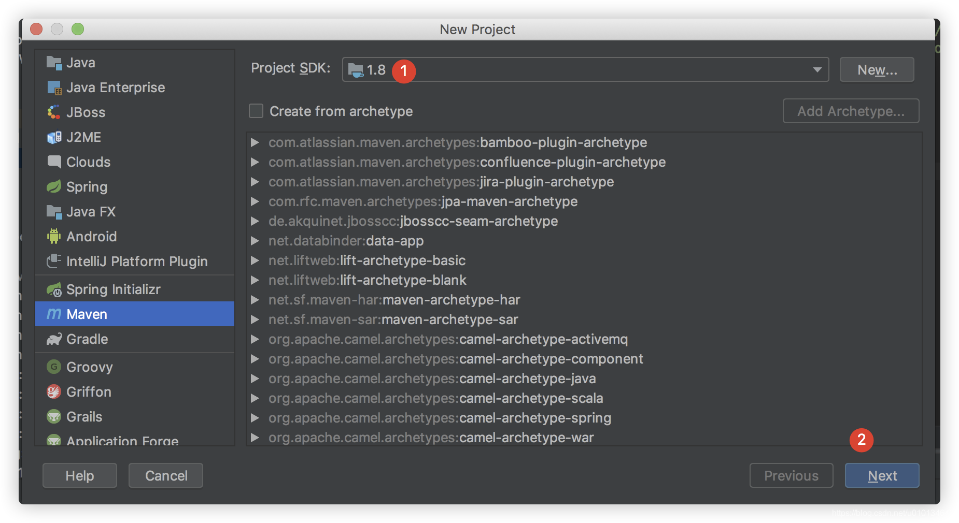Open Help for New Project
Viewport: 959px width, 523px height.
(79, 475)
